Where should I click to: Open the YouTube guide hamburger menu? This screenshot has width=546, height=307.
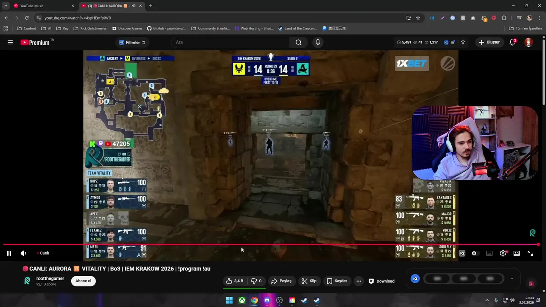[x=10, y=42]
